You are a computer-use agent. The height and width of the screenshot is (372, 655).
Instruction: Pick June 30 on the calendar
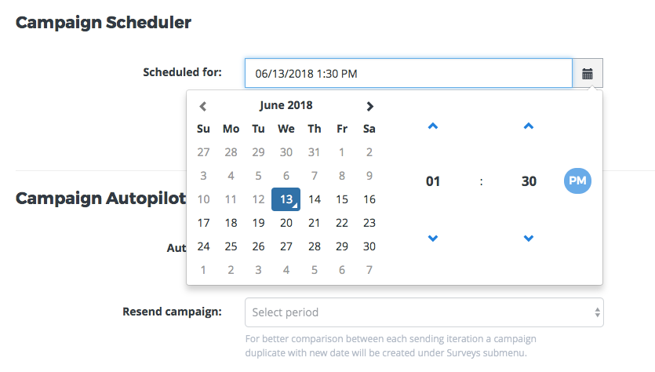click(x=369, y=246)
